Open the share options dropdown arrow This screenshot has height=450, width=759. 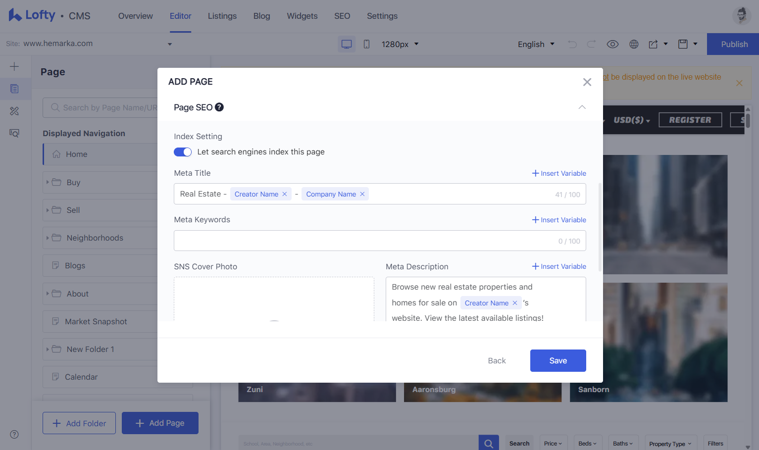666,44
